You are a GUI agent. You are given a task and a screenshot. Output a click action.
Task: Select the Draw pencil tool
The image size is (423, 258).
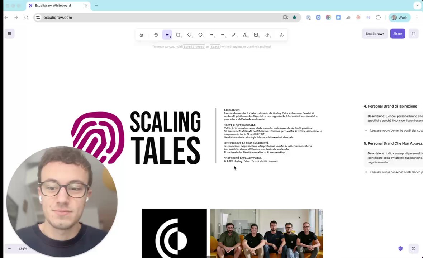click(x=234, y=35)
